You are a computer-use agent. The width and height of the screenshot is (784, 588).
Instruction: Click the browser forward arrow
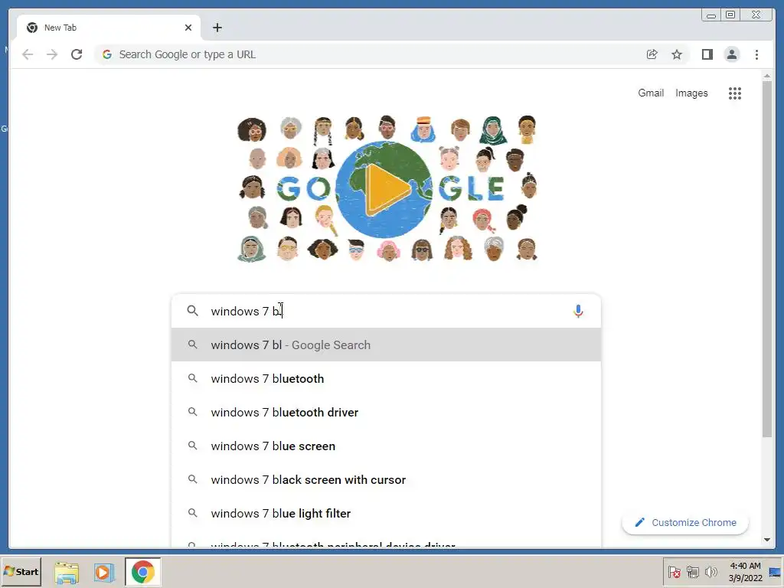pyautogui.click(x=52, y=54)
